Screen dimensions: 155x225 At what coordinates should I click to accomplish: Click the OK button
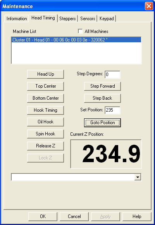pyautogui.click(x=43, y=216)
